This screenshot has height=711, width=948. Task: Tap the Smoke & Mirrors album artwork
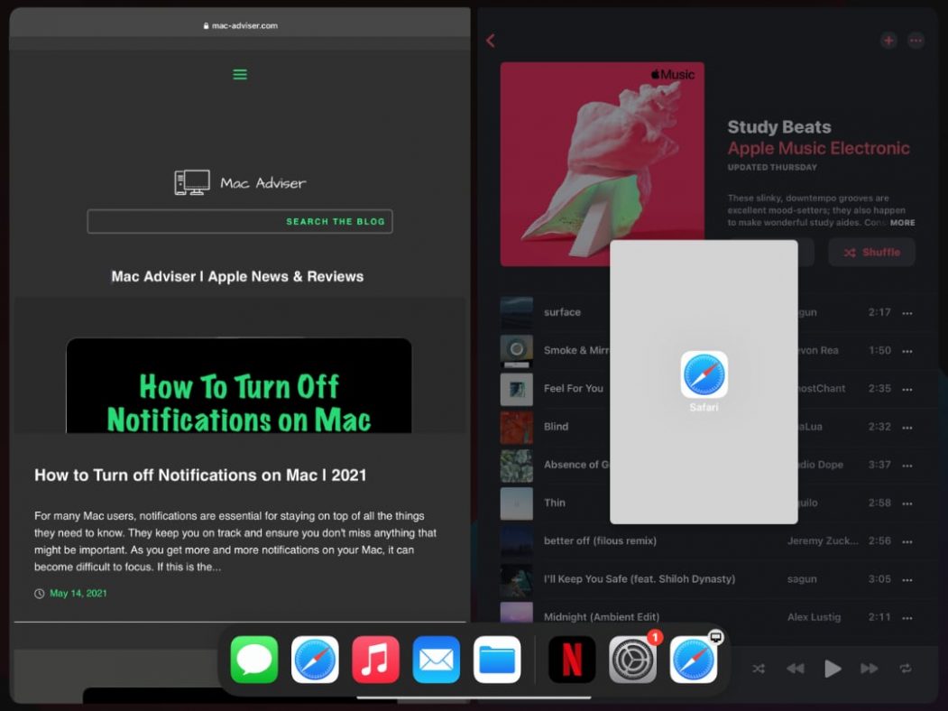point(516,350)
